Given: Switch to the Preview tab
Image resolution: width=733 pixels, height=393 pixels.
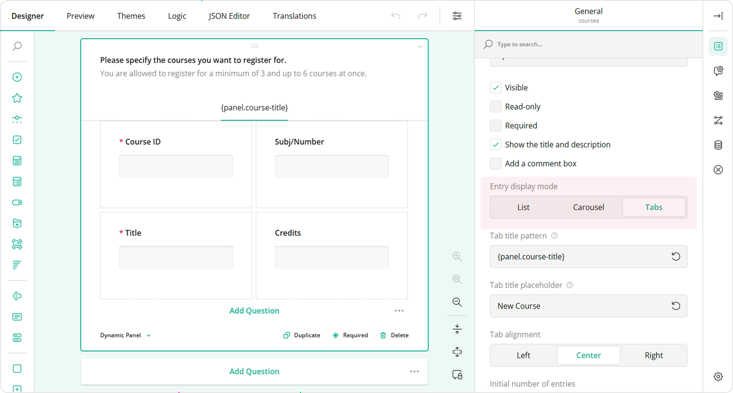Looking at the screenshot, I should click(80, 16).
